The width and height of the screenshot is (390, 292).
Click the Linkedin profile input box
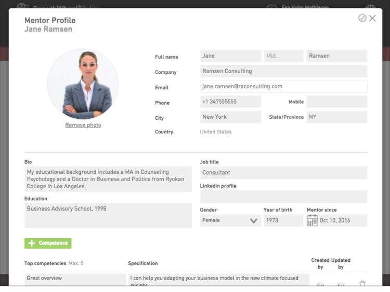coord(283,197)
